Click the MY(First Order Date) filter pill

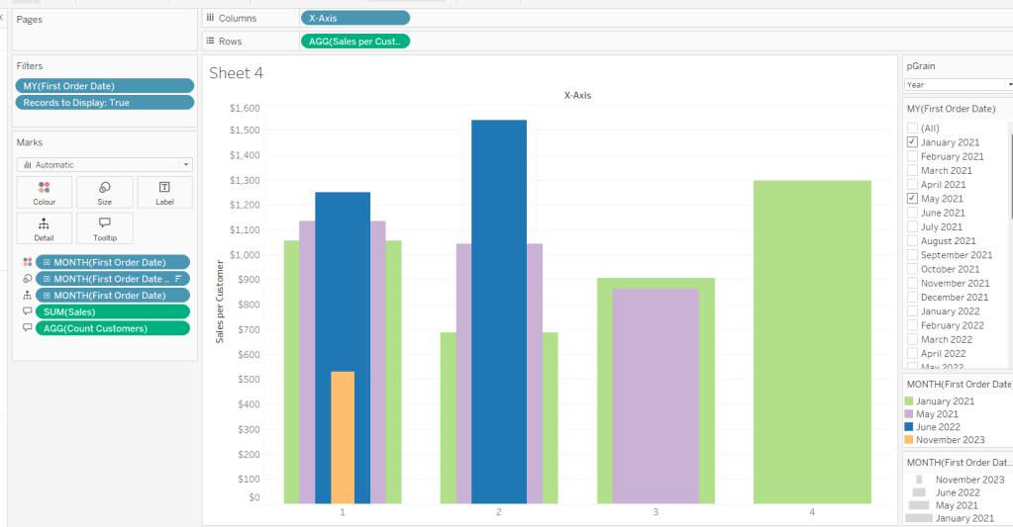[104, 86]
